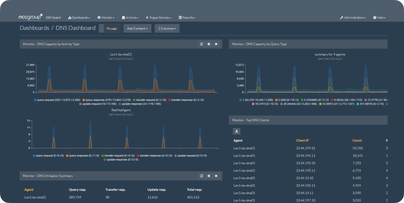Download the Top DNS Clients data

236,131
